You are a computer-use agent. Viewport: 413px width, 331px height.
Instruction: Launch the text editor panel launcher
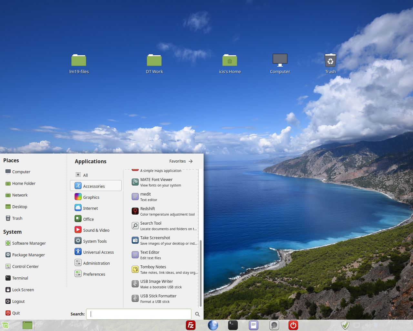253,325
